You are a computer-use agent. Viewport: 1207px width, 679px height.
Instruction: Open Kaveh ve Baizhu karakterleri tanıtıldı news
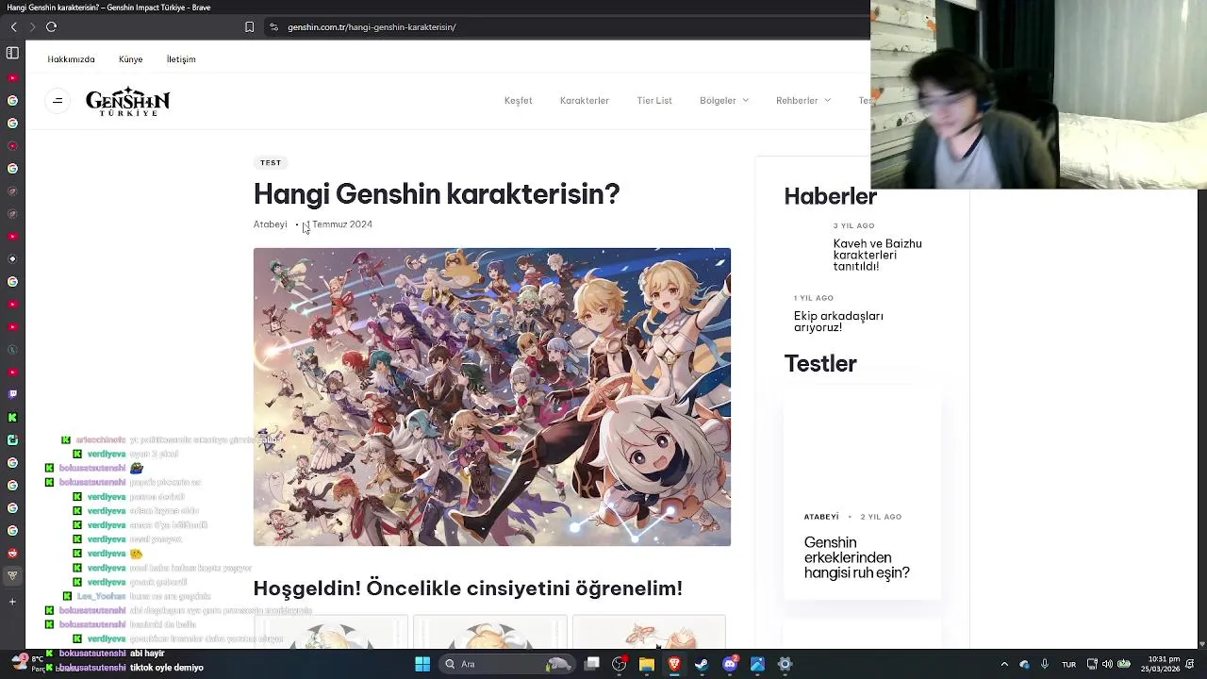[877, 255]
